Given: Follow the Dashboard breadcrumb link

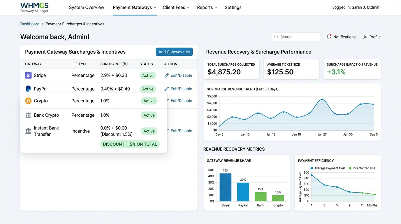Looking at the screenshot, I should (30, 24).
